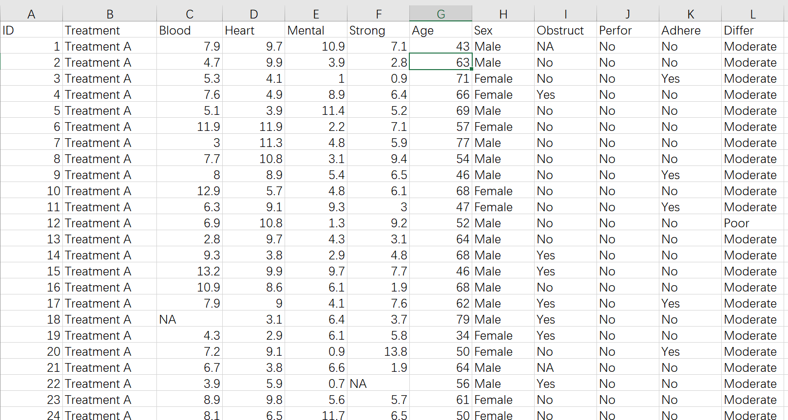Click the Mental value 11.4 cell
The height and width of the screenshot is (420, 788).
[x=316, y=110]
